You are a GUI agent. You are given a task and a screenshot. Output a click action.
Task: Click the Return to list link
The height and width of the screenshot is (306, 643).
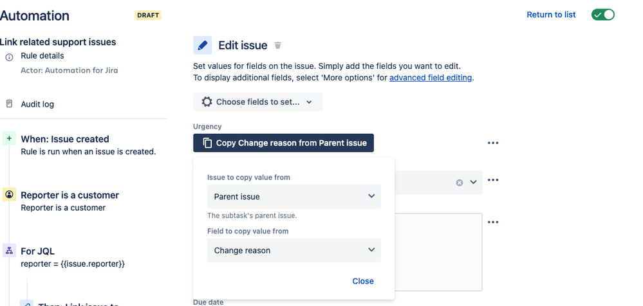click(x=551, y=15)
